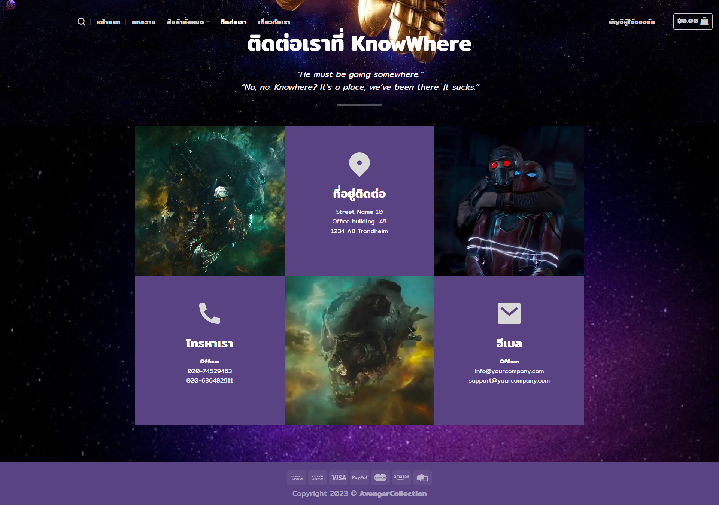Click the Star-Lord and Spider-Man image
The width and height of the screenshot is (719, 505).
click(509, 201)
